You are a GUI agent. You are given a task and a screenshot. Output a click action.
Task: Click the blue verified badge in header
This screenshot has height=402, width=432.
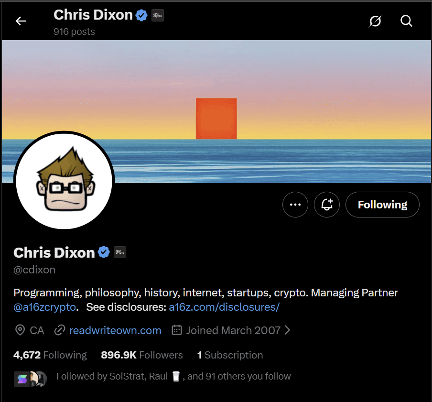click(x=141, y=15)
